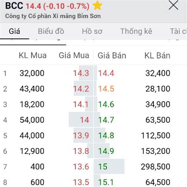Select sell volume 298,500
The image size is (187, 187).
[x=156, y=167]
